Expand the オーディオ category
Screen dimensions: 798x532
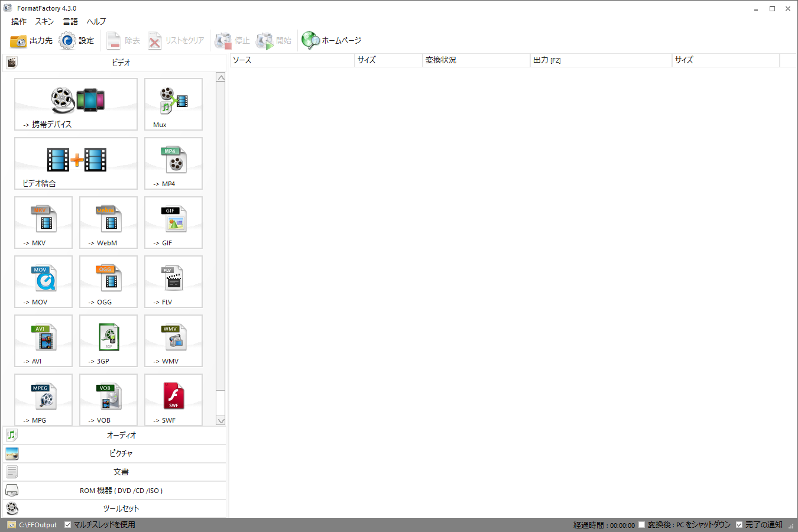pos(114,435)
